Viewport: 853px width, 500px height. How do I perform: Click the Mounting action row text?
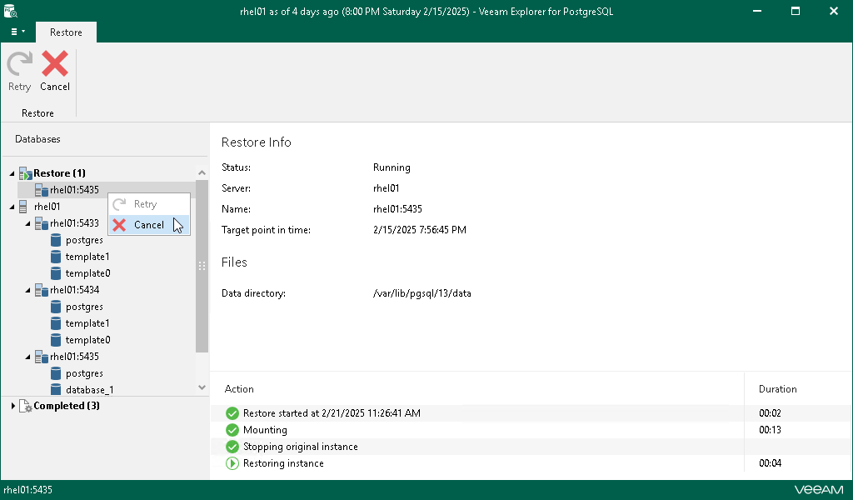[265, 430]
